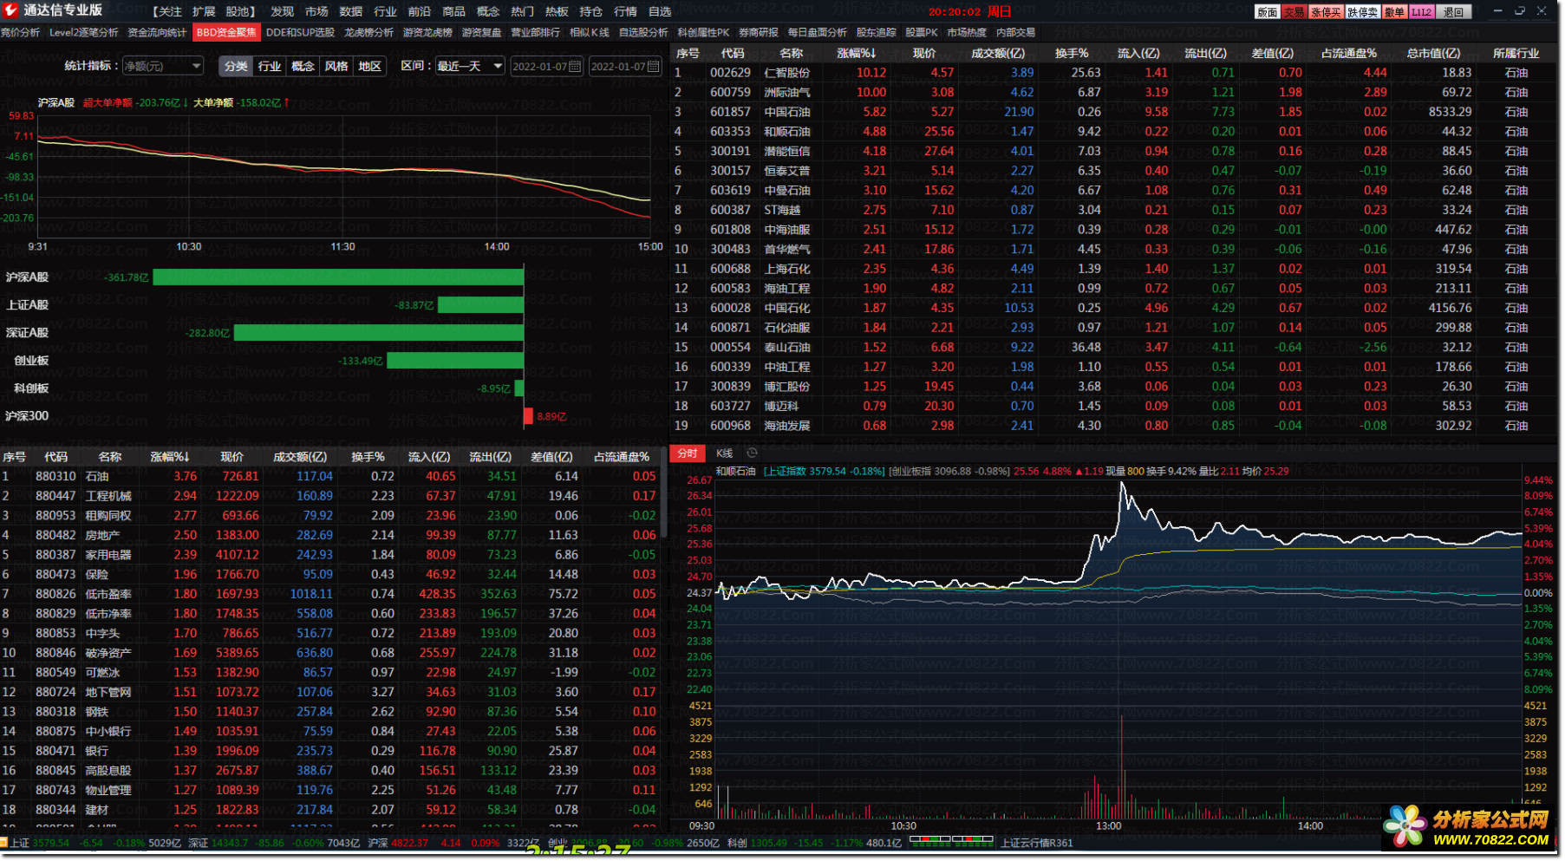The height and width of the screenshot is (861, 1565).
Task: Click the refresh icon beside K线 tab
Action: (752, 453)
